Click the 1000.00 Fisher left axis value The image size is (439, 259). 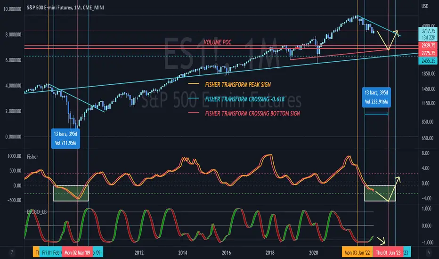tap(14, 156)
